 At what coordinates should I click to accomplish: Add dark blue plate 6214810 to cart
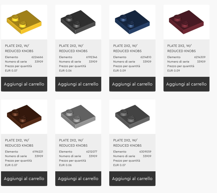tap(132, 84)
